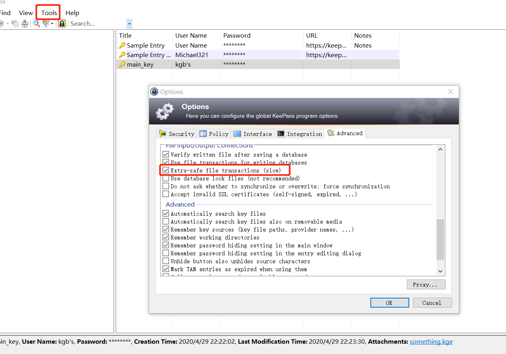Click the Notes column header
This screenshot has height=354, width=506.
pos(375,35)
